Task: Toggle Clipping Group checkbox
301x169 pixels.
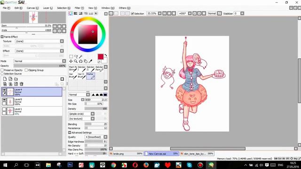Action: (x=26, y=70)
